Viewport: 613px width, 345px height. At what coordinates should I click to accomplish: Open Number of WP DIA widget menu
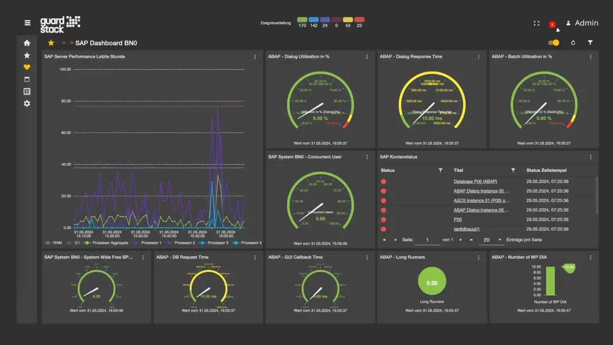tap(591, 258)
